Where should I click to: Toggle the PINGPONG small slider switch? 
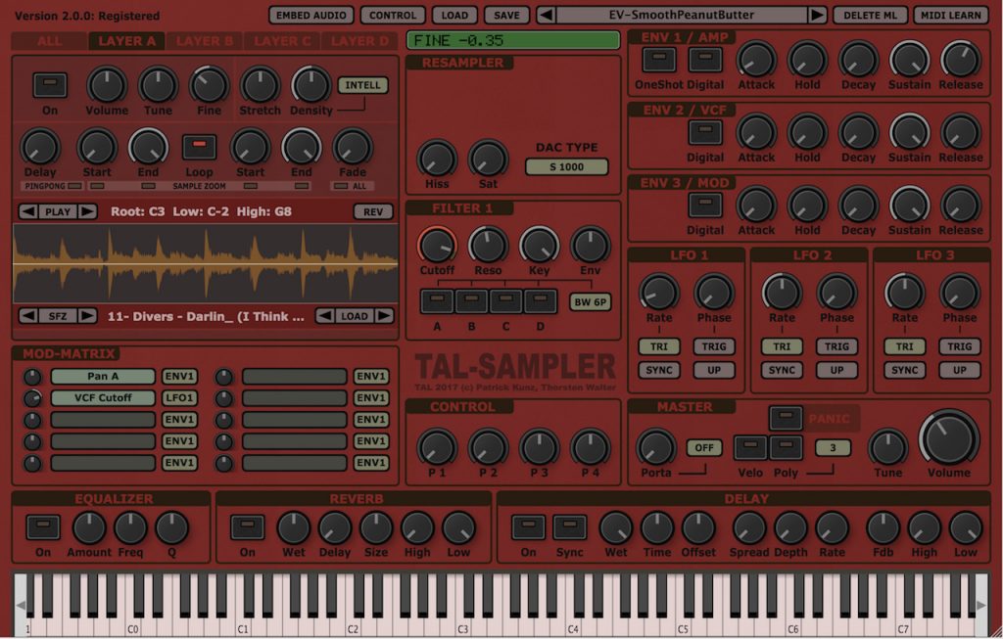click(x=74, y=186)
